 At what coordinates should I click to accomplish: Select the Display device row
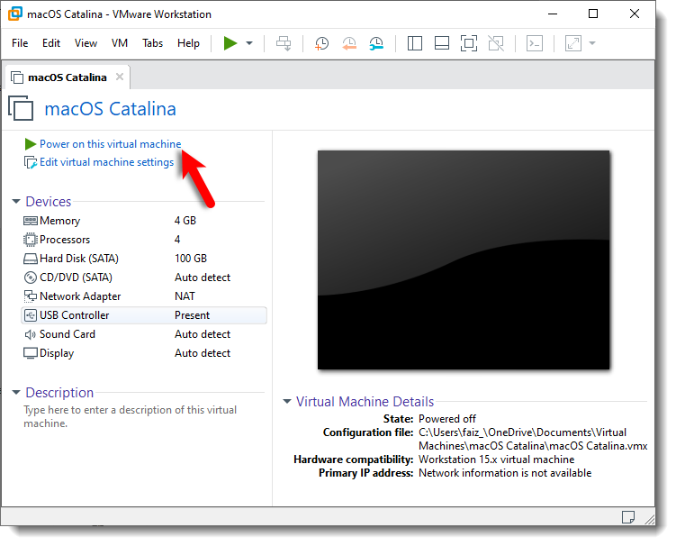coord(144,353)
